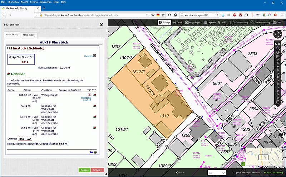Collapse the overview minimap with green button
The height and width of the screenshot is (177, 286).
(x=243, y=164)
